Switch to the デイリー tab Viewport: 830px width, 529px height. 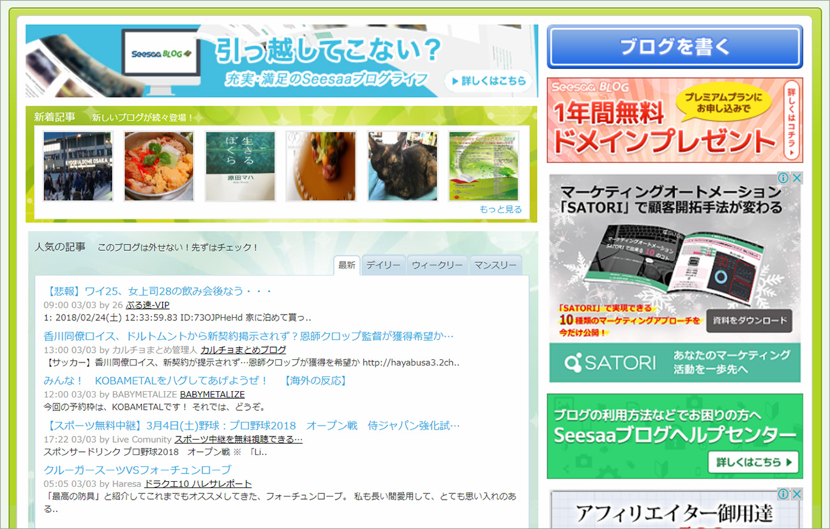384,265
